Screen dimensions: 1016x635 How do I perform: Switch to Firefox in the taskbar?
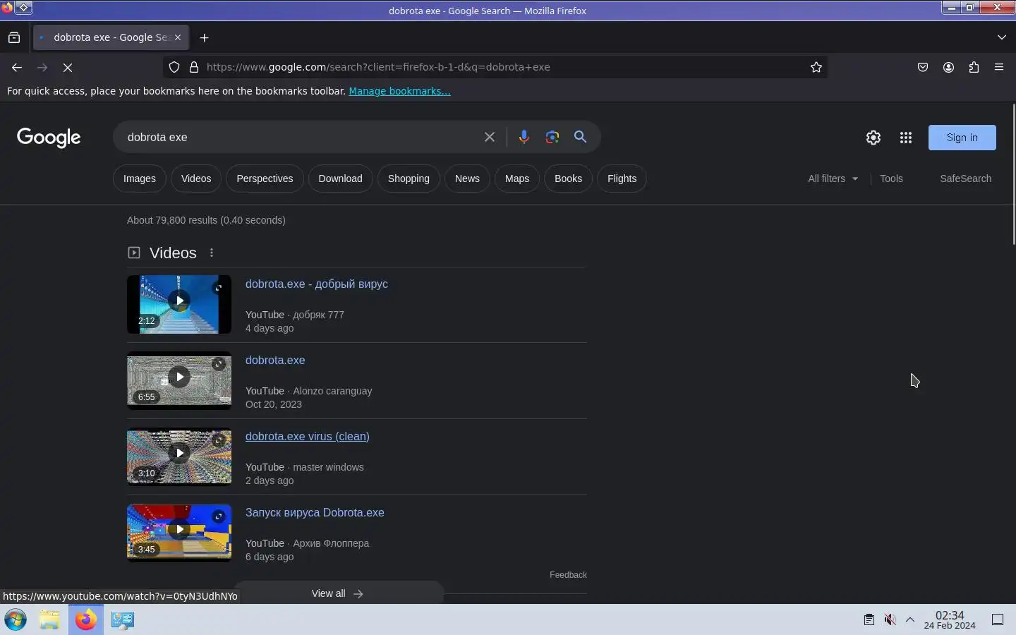coord(86,619)
